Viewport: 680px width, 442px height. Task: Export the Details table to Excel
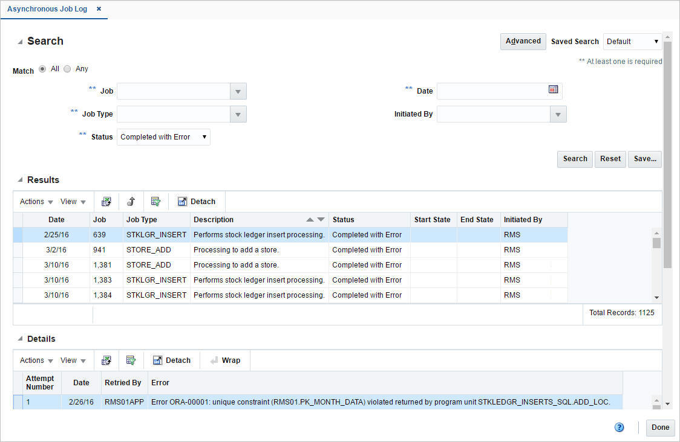[107, 360]
